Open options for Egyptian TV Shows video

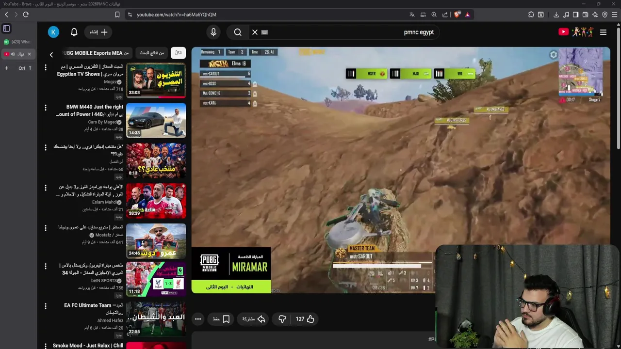[x=46, y=67]
